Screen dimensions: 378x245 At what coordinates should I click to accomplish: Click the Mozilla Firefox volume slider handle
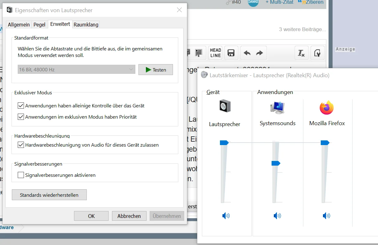pyautogui.click(x=325, y=143)
